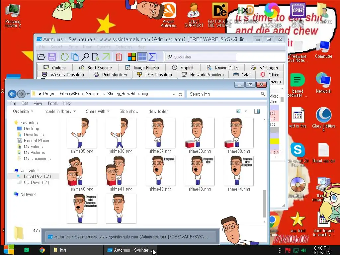Open the Explorer View menu
Screen dimensions: 340x255
coord(38,104)
